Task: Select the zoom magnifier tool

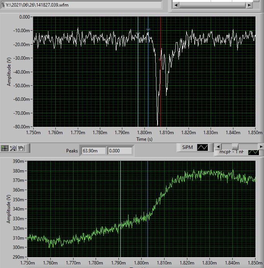Action: click(x=13, y=148)
